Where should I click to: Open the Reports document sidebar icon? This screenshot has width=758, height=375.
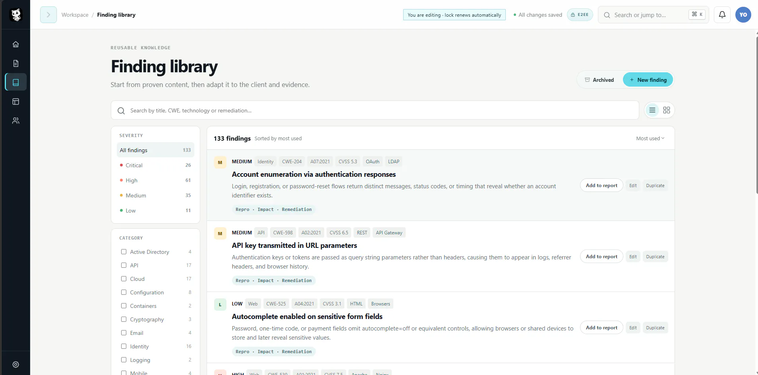(16, 63)
